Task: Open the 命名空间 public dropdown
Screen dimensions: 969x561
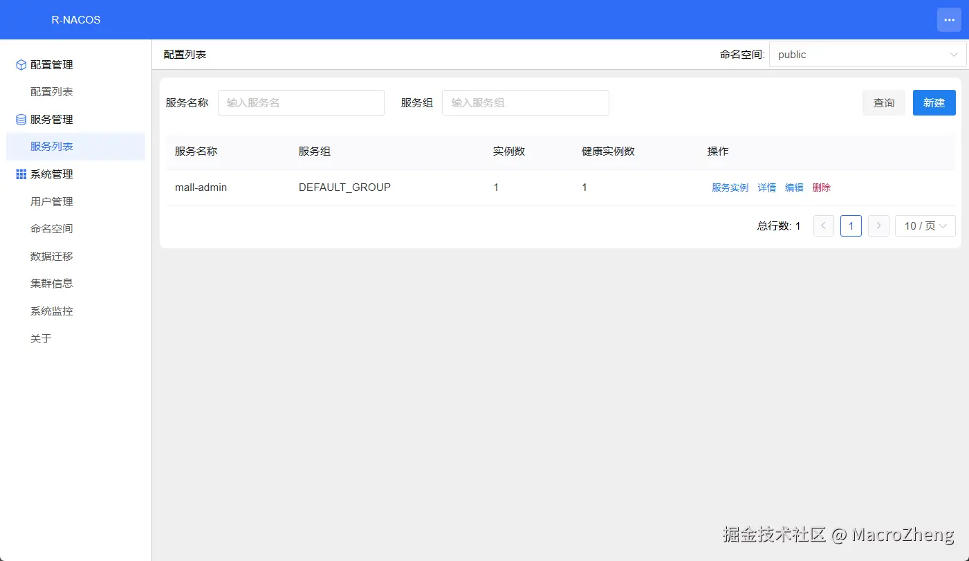Action: [x=867, y=55]
